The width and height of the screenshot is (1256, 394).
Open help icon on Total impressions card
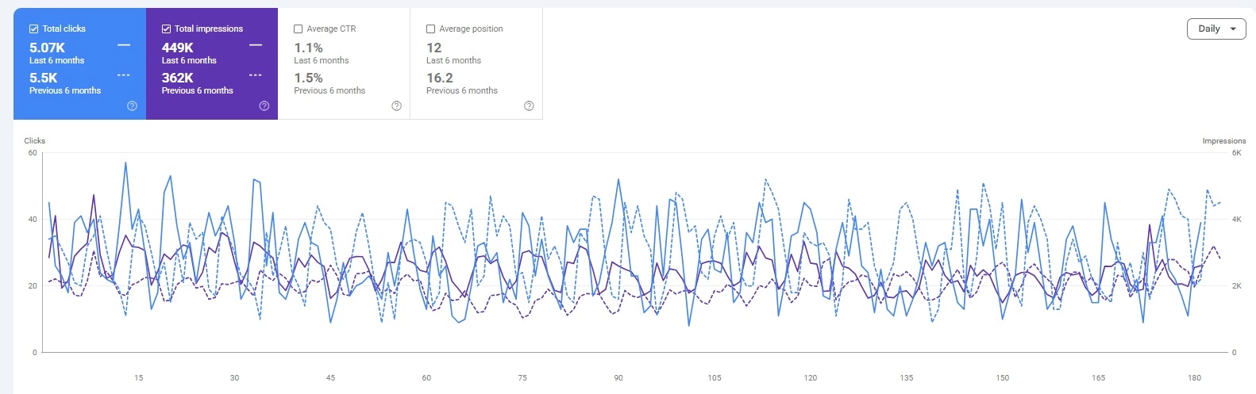(x=264, y=106)
